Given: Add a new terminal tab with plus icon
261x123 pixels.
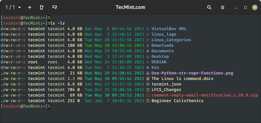Looking at the screenshot, I should (x=30, y=7).
